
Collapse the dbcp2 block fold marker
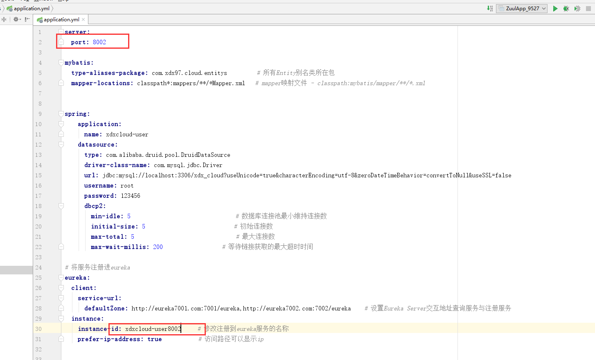click(x=61, y=206)
